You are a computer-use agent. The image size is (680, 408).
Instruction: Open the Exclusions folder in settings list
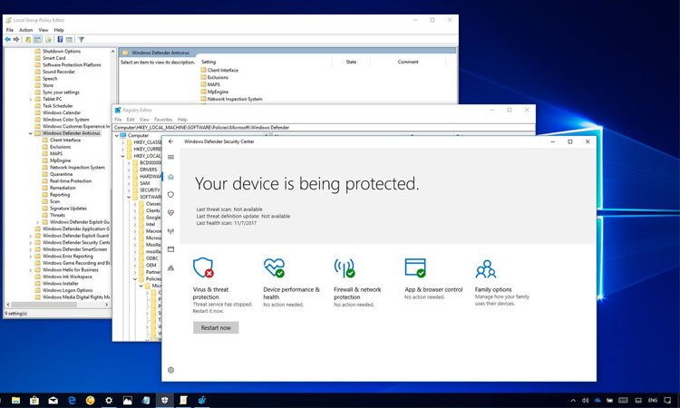tap(218, 77)
